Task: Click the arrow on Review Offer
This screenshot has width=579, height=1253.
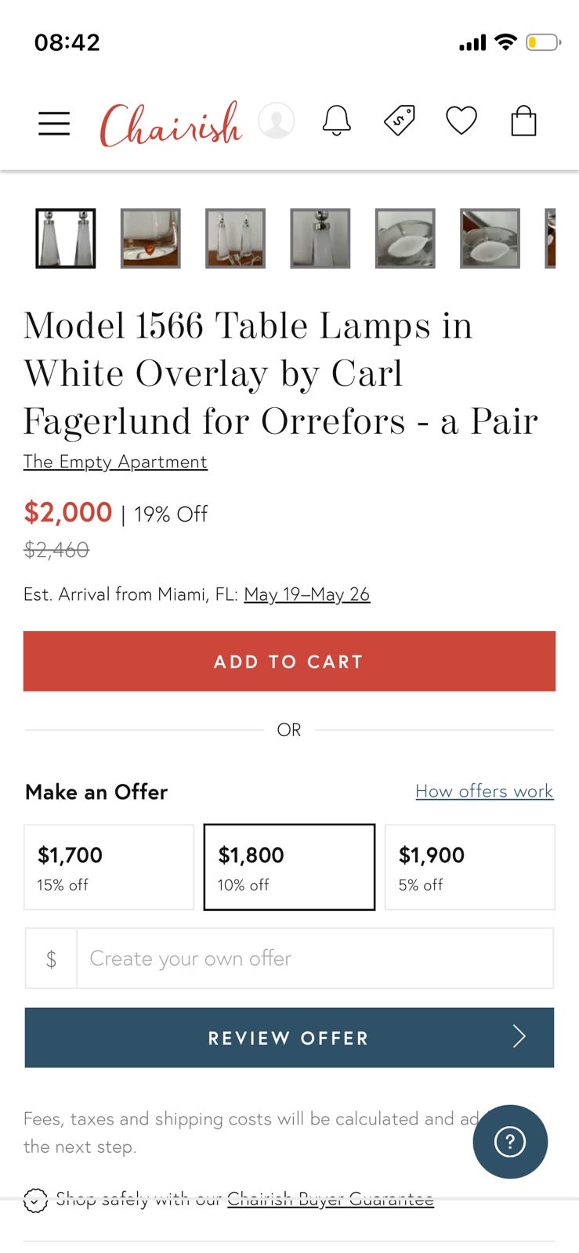Action: click(x=519, y=1037)
